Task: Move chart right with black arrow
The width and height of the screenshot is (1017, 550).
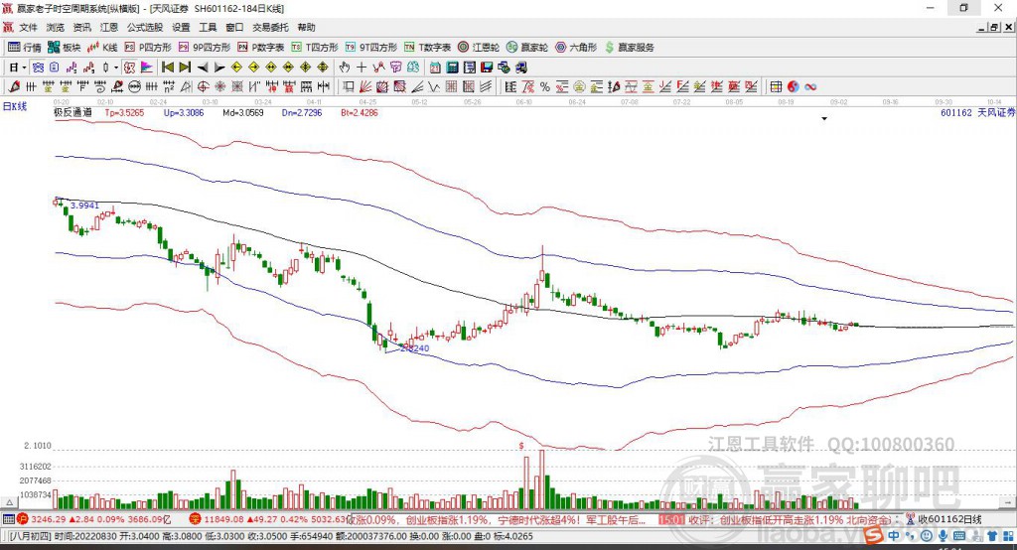Action: [x=219, y=68]
